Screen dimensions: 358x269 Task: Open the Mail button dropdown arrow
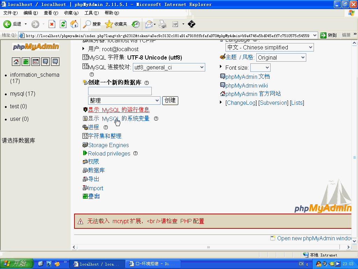pos(155,24)
